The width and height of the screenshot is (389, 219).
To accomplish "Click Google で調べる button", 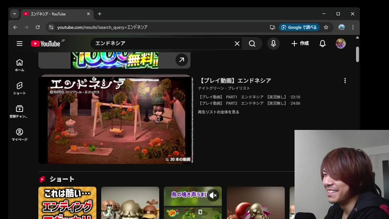I will pyautogui.click(x=299, y=27).
